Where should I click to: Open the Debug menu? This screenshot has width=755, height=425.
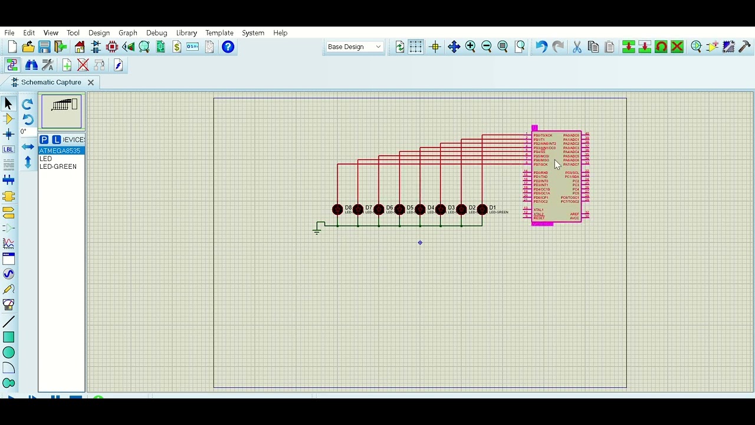point(157,33)
